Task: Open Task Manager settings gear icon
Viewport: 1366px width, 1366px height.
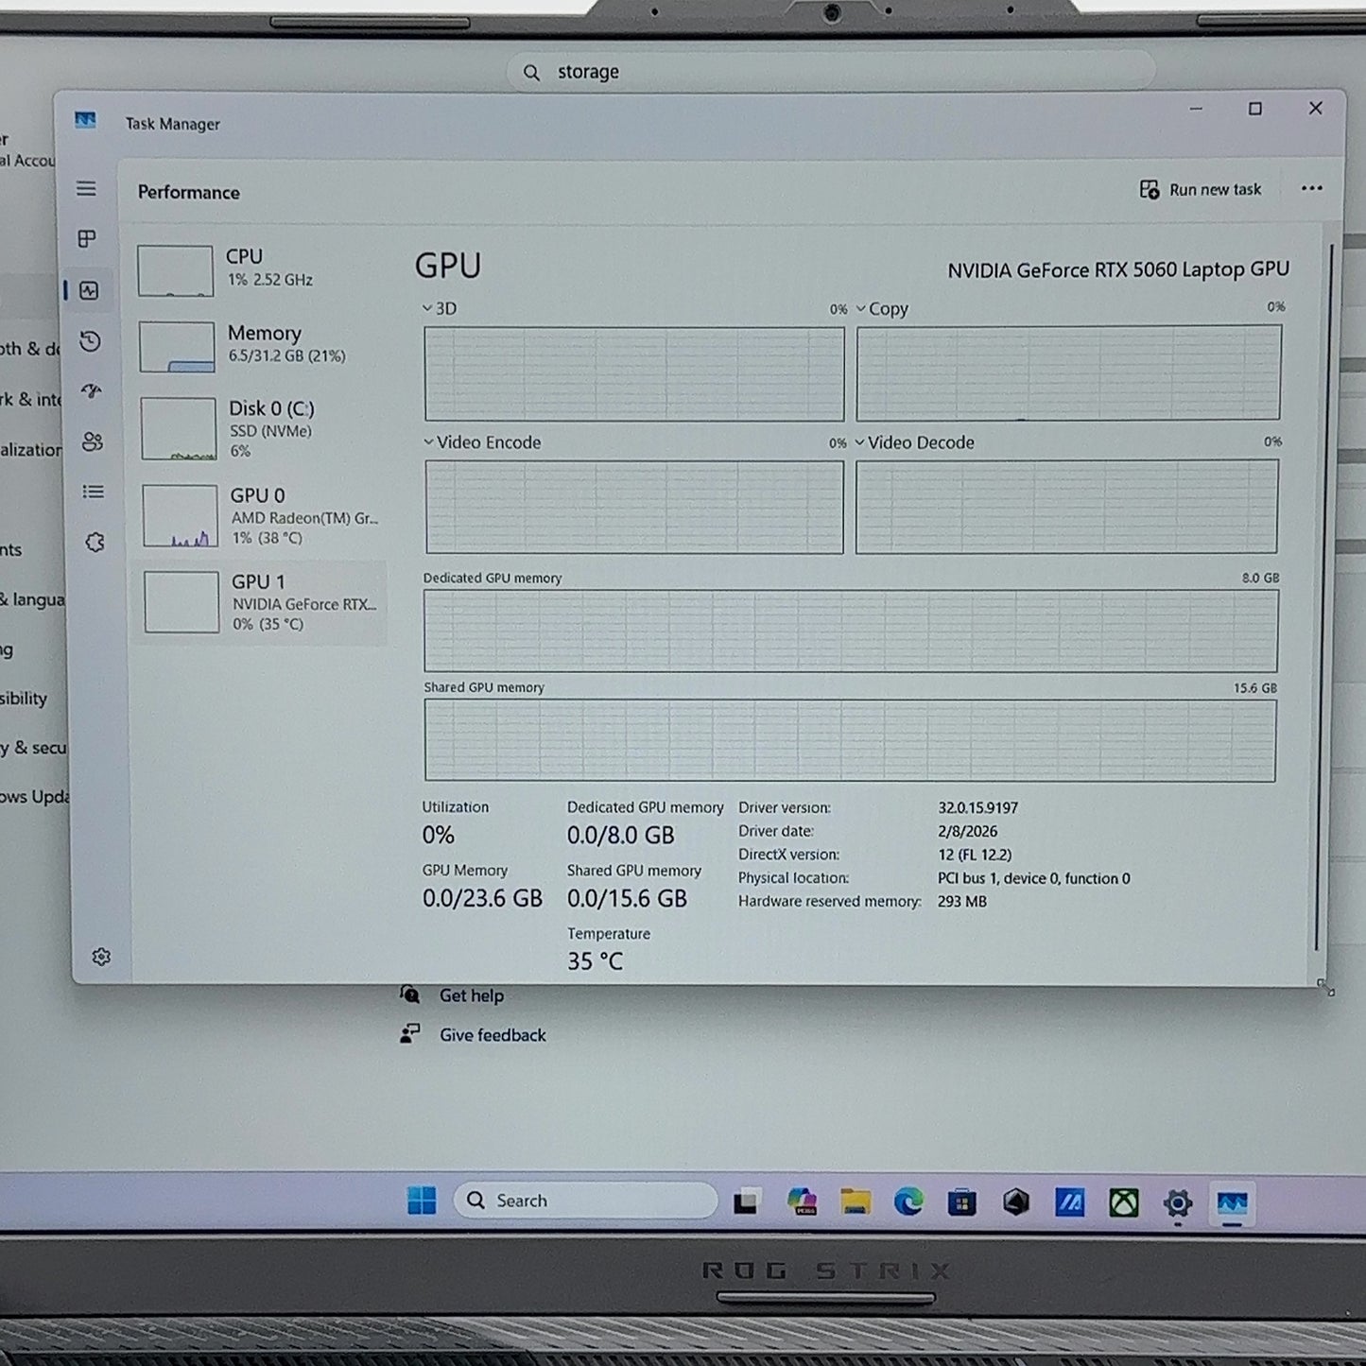Action: tap(101, 957)
